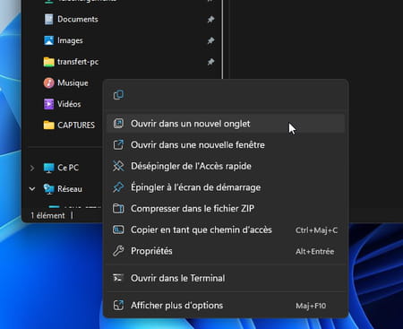Click the Images picture icon
This screenshot has height=329, width=403.
point(48,40)
